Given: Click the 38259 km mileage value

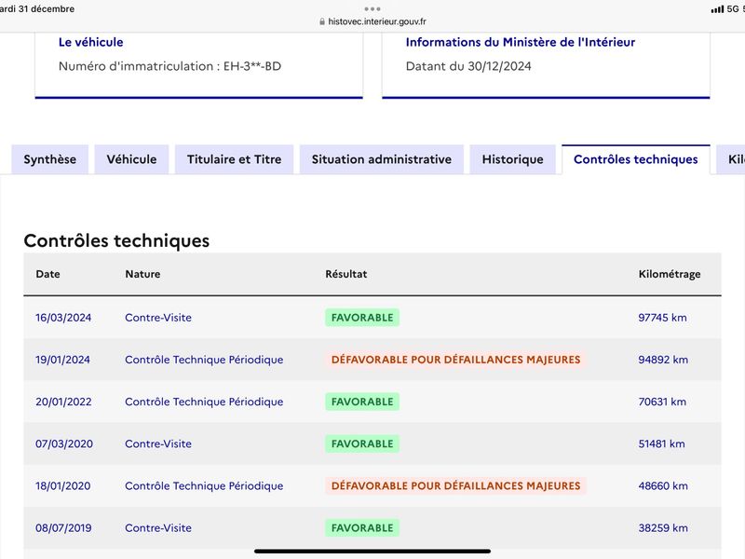Looking at the screenshot, I should [663, 528].
